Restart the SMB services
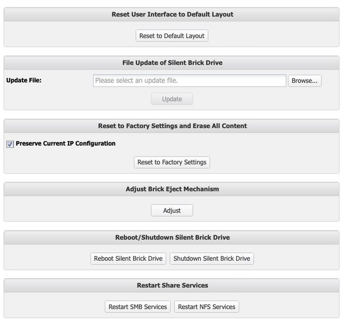 point(137,307)
